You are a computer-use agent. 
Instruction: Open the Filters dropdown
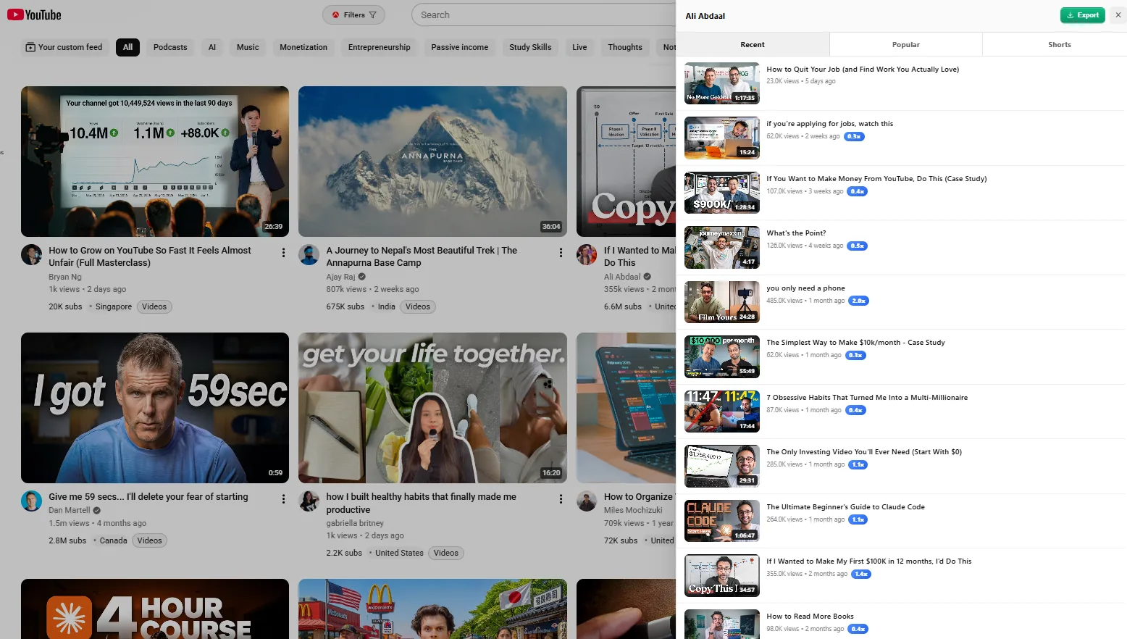pos(354,14)
